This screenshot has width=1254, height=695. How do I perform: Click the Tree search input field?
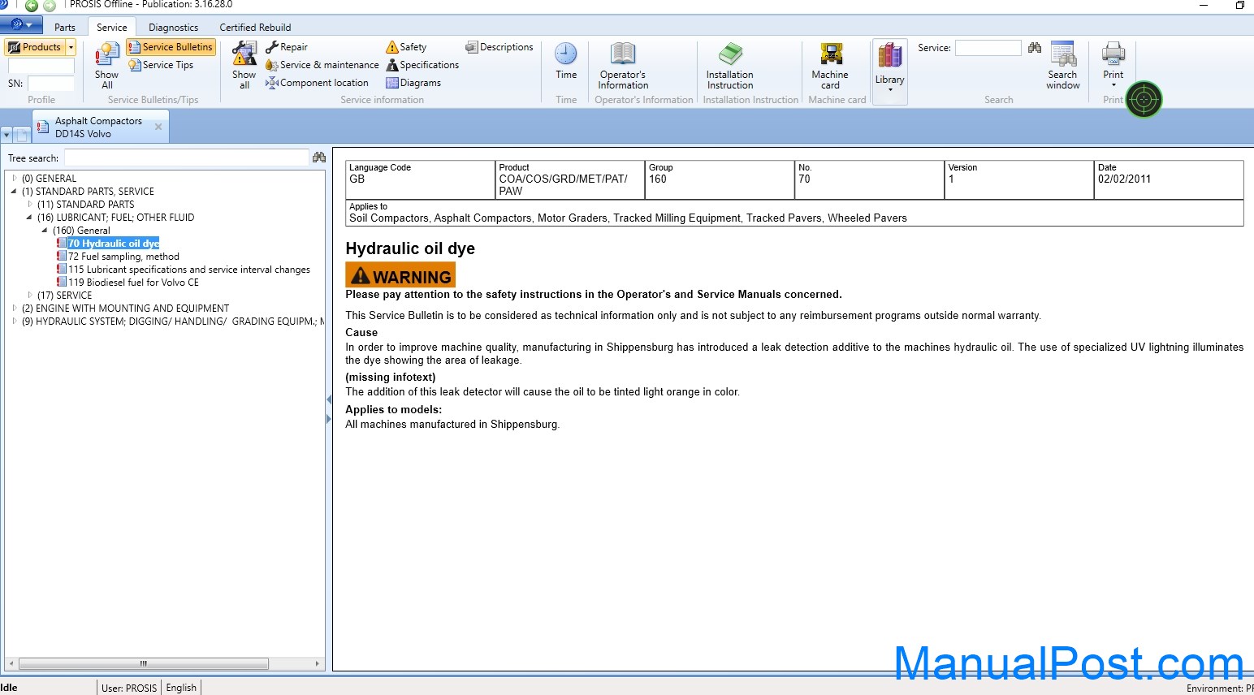pos(187,158)
